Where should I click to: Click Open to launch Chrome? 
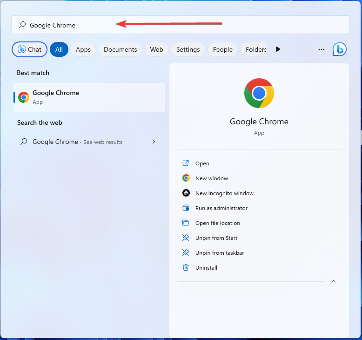coord(202,163)
